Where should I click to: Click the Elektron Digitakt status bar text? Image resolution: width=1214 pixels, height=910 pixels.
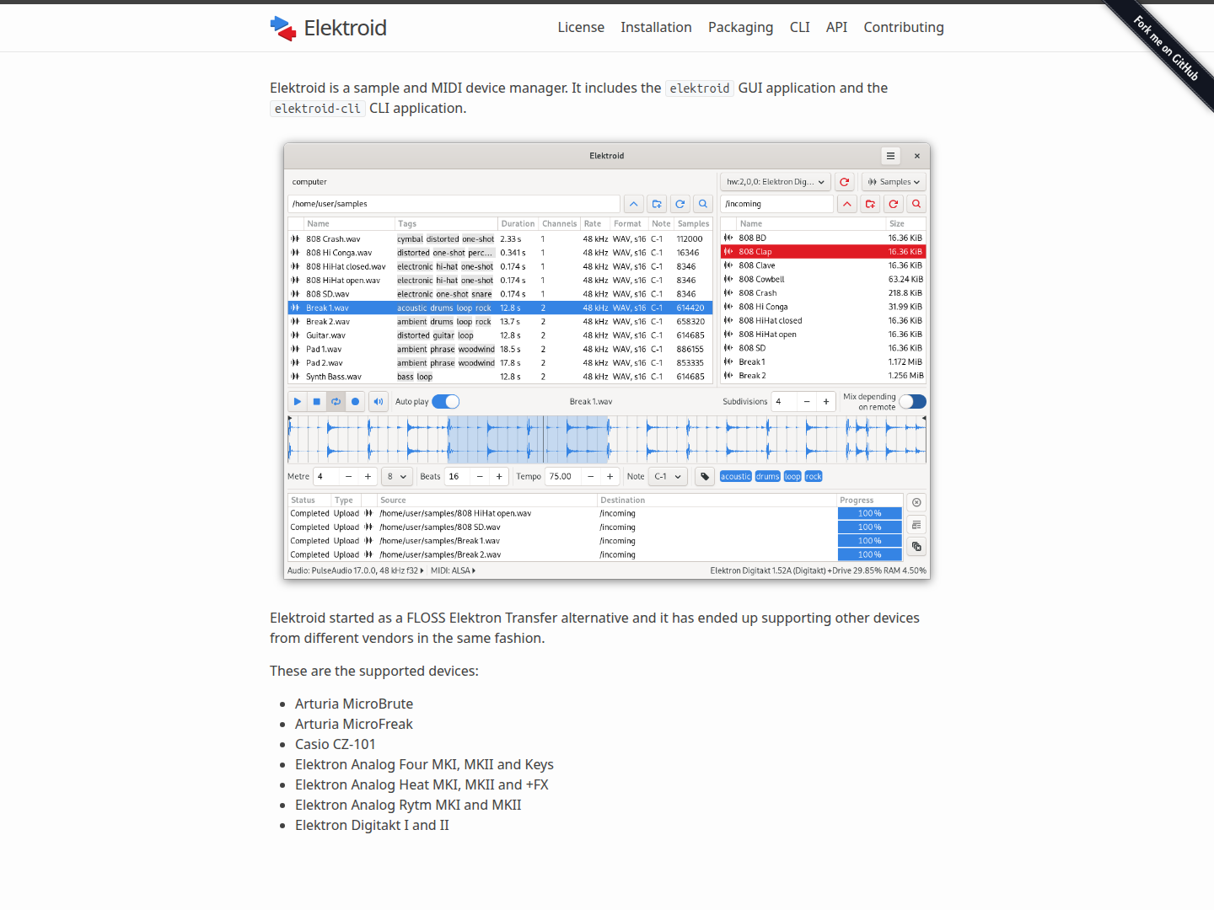pos(818,571)
